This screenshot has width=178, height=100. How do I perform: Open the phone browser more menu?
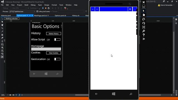pyautogui.click(x=135, y=9)
